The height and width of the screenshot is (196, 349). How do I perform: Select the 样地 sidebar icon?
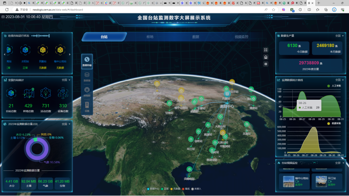coord(87,92)
